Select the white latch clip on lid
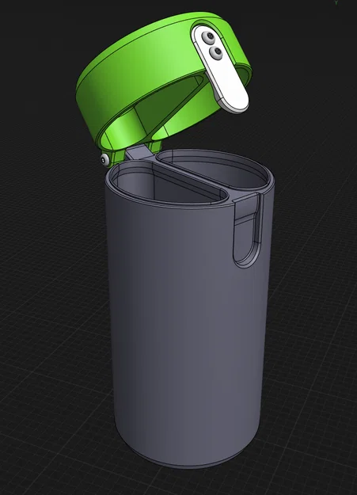The image size is (357, 495). 221,69
